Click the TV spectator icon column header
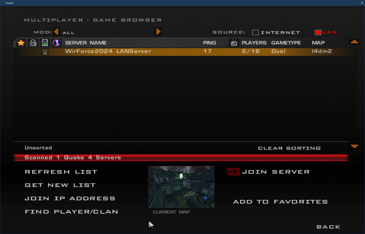The image size is (365, 234). click(234, 43)
